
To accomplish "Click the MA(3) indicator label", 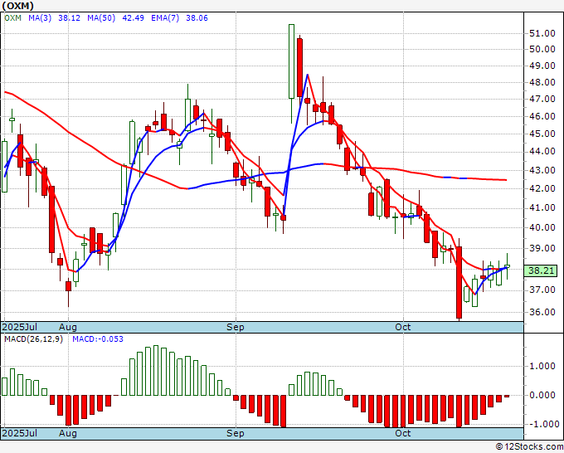I will point(40,18).
